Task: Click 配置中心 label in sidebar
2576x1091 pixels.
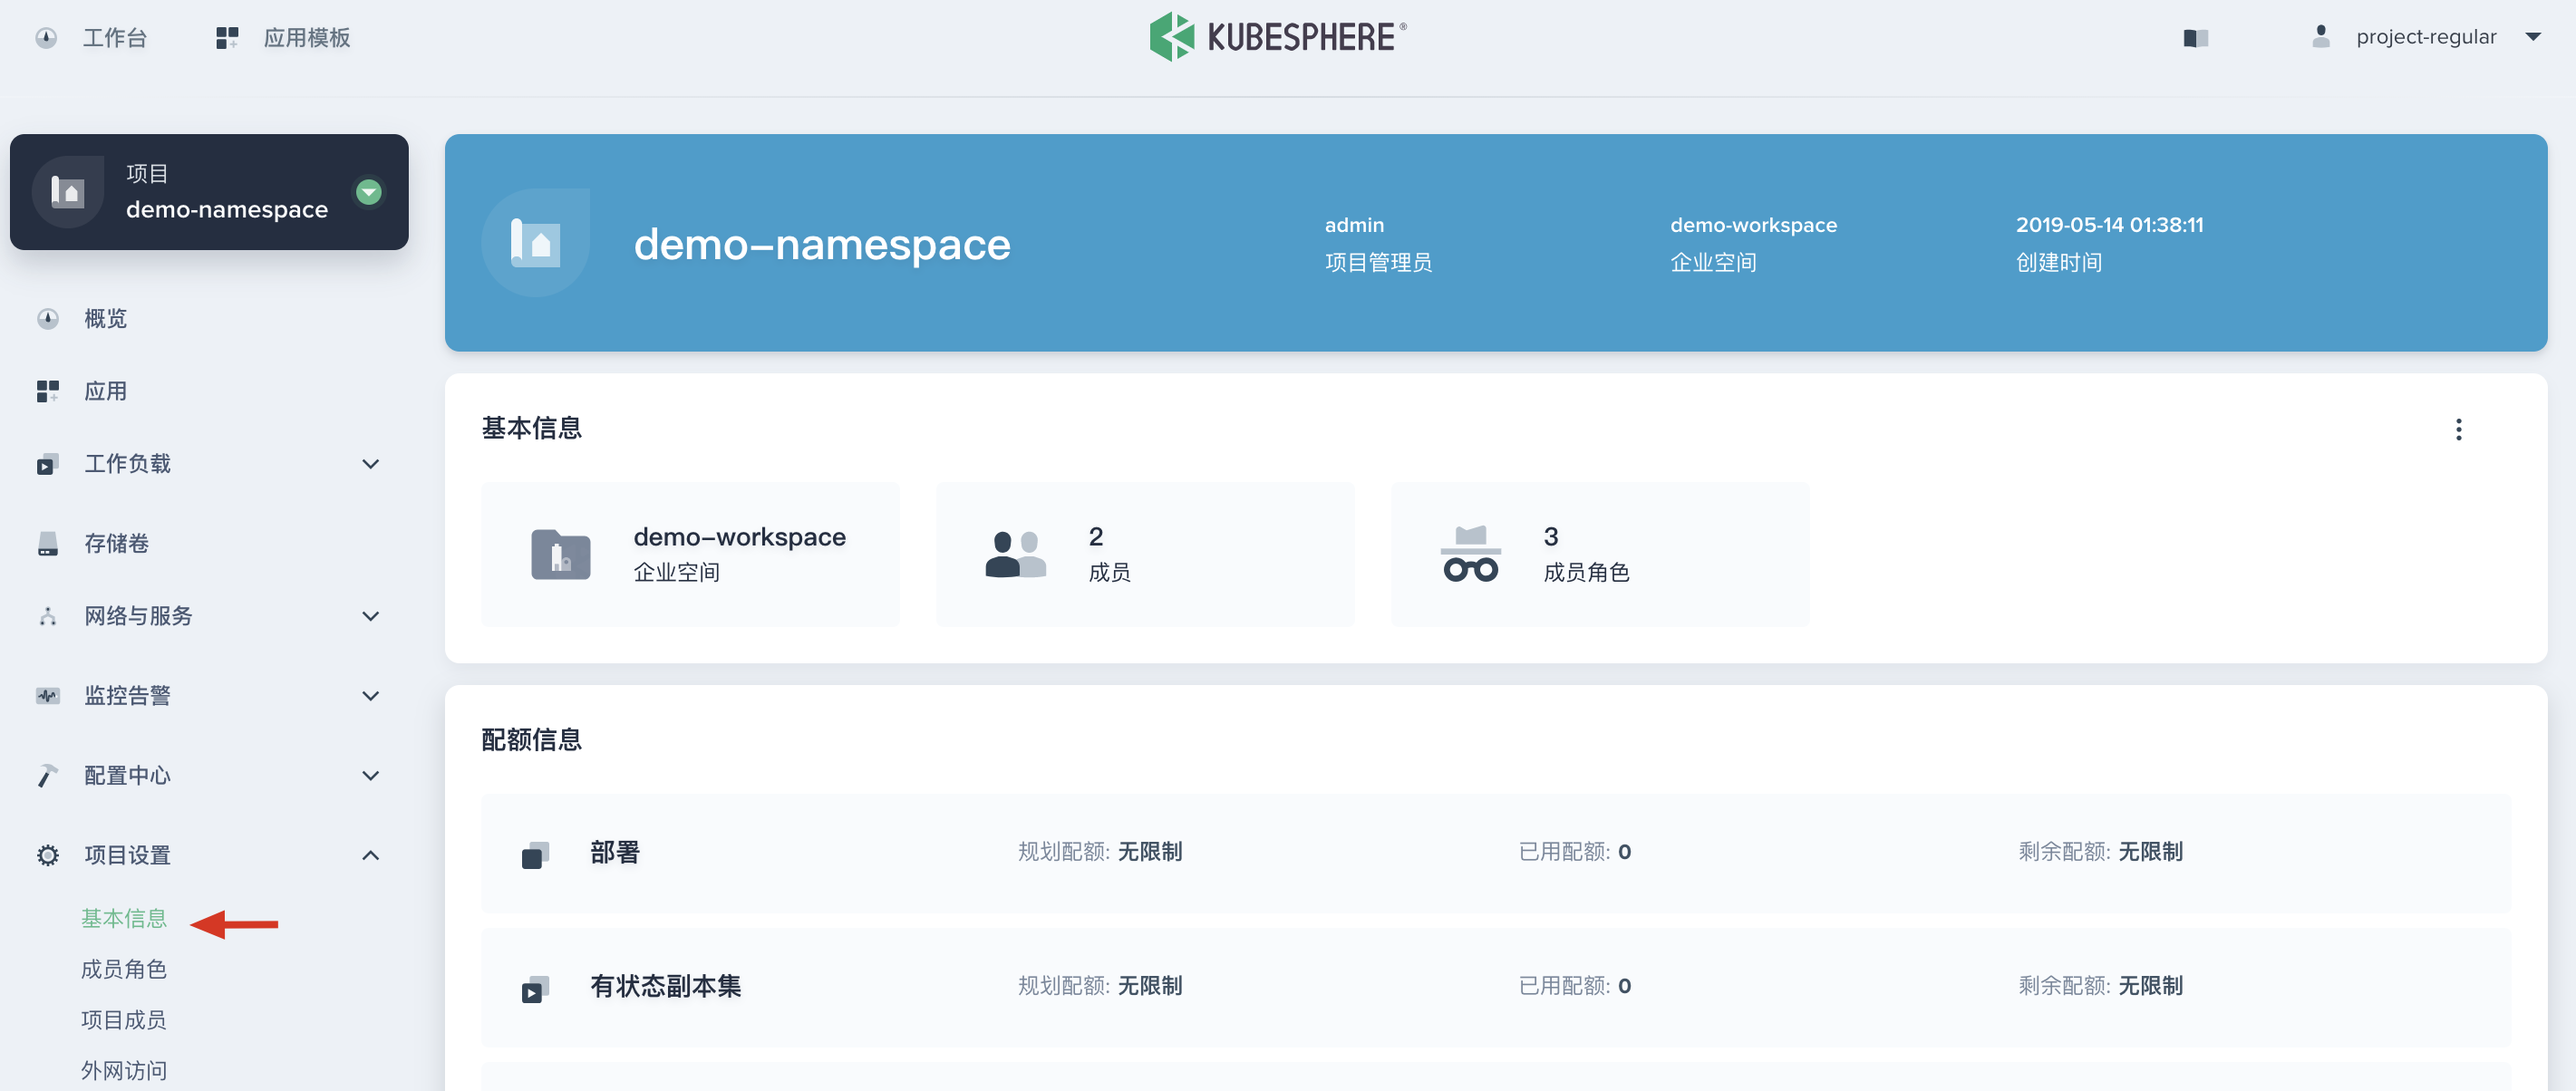Action: point(127,776)
